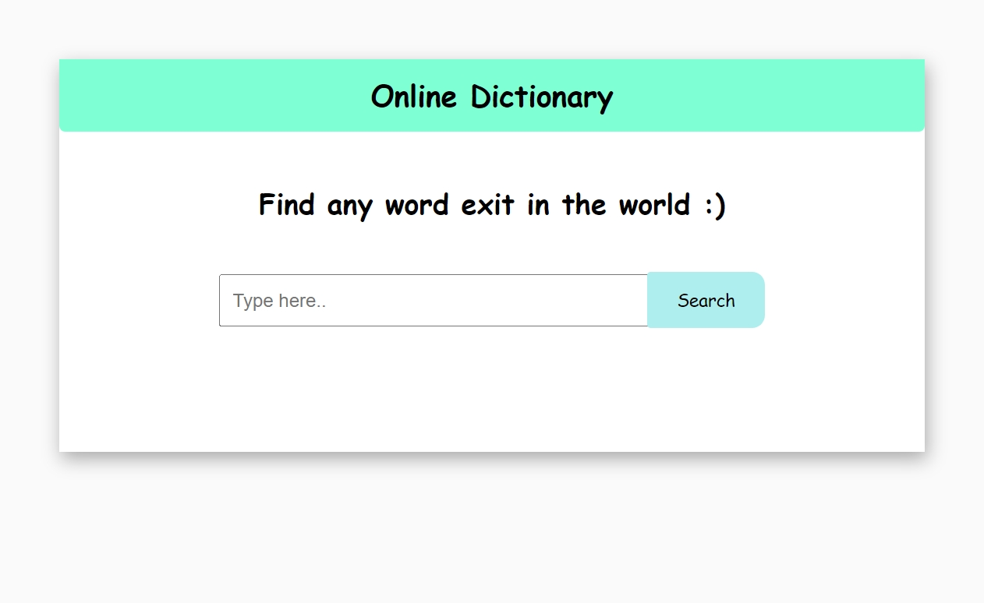Viewport: 984px width, 603px height.
Task: Click white card area left of the search box
Action: click(x=140, y=300)
